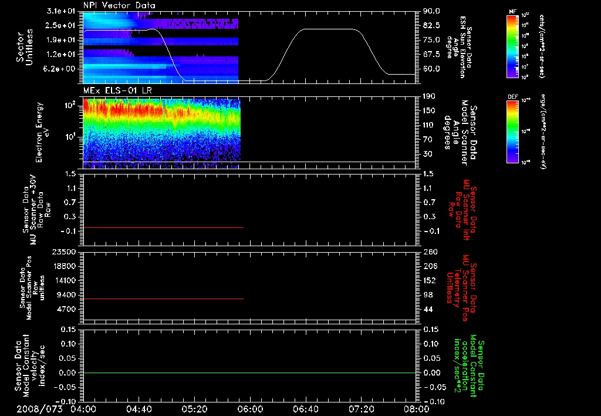Click the DEF color bar
Image resolution: width=601 pixels, height=416 pixels.
coord(512,132)
